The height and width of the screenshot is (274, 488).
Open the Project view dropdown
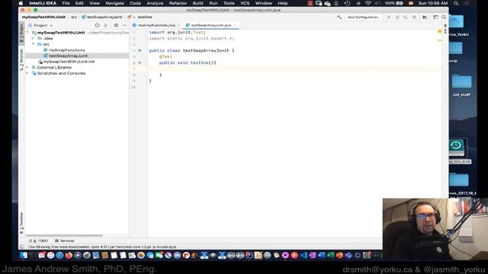click(x=40, y=25)
